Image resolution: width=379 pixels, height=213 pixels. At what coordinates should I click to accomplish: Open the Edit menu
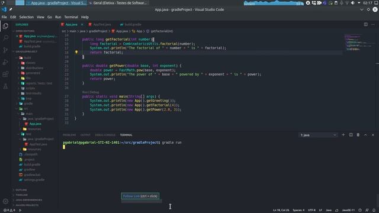coord(13,17)
